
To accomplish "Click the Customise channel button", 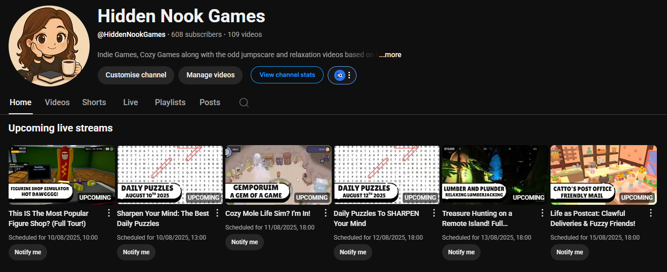I will pos(136,75).
